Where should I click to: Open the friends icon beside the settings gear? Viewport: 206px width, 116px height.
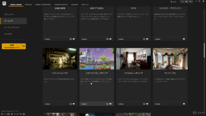tap(186, 2)
